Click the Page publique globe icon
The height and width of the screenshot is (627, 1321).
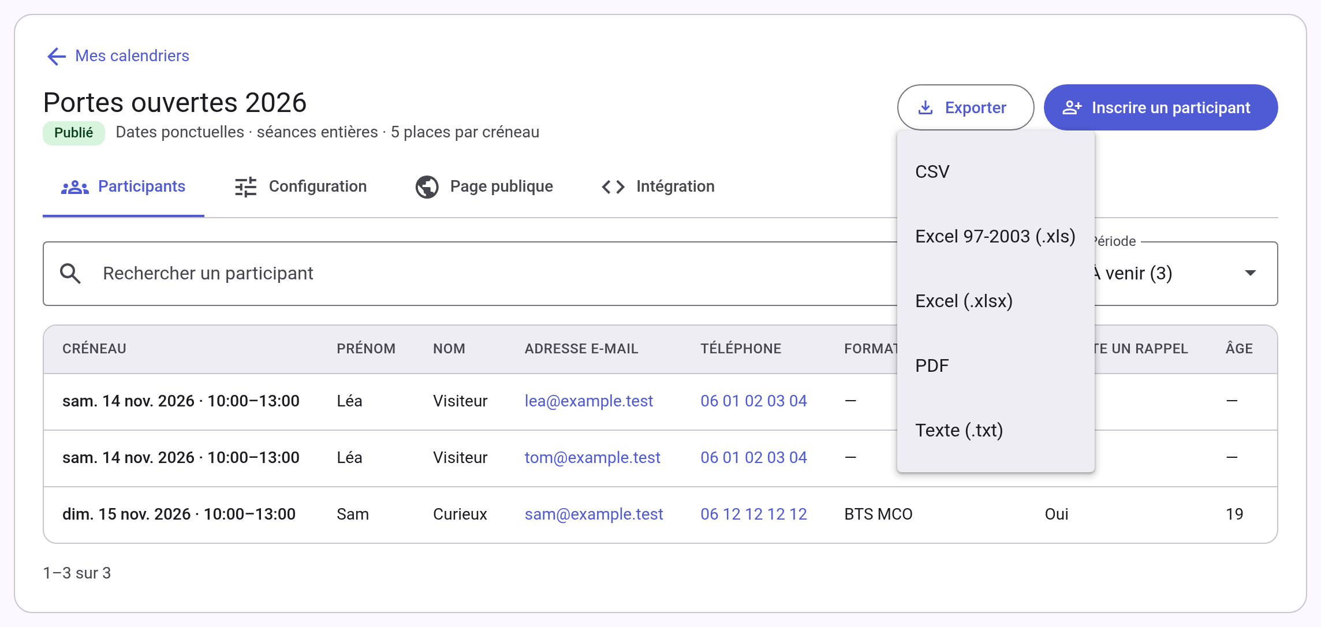(x=427, y=187)
